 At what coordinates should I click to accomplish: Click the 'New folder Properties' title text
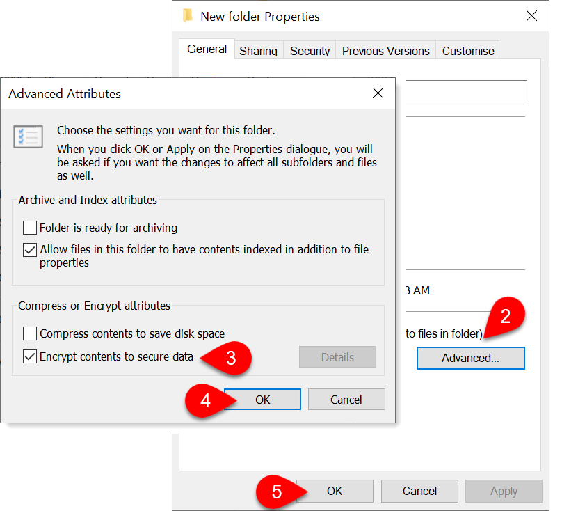(x=260, y=17)
